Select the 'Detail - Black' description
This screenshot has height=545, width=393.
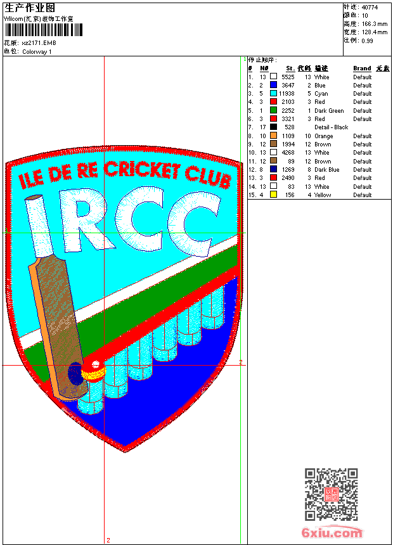tap(331, 127)
